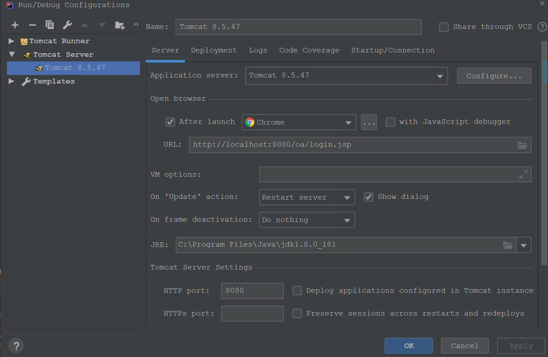Screen dimensions: 548x357
Task: Open the Application server dropdown
Action: [440, 76]
